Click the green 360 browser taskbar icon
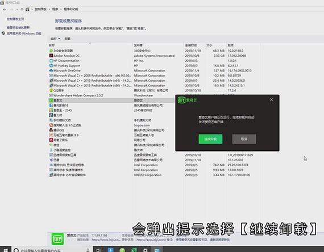 coord(122,250)
